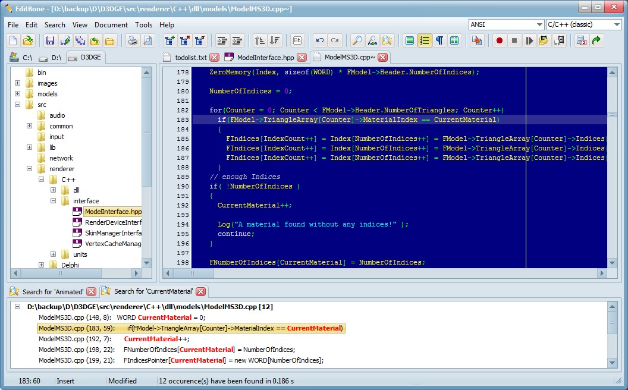Open the Search menu
This screenshot has height=390, width=628.
tap(55, 25)
